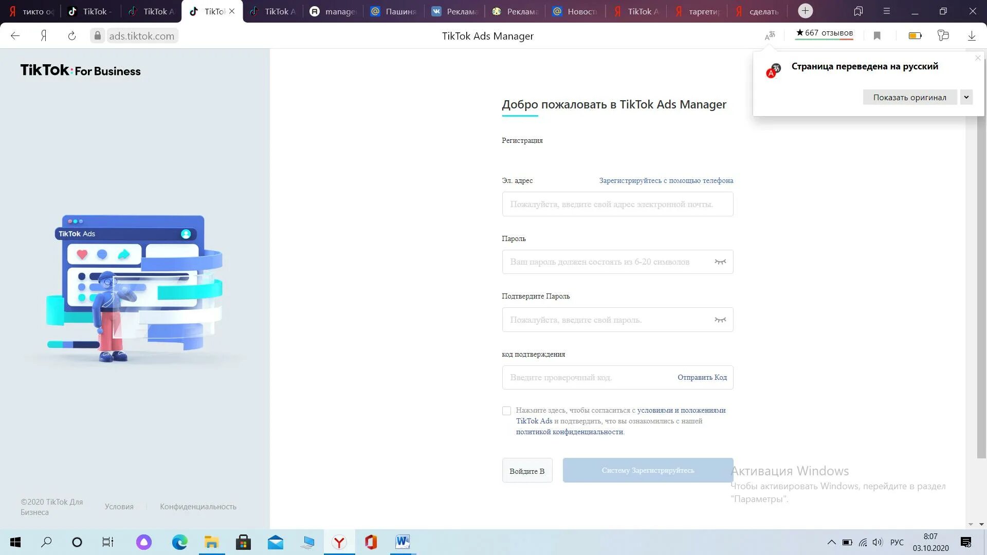
Task: Open Windows taskbar search
Action: (46, 542)
